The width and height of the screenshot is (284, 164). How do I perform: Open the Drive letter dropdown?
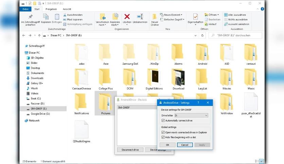(191, 116)
